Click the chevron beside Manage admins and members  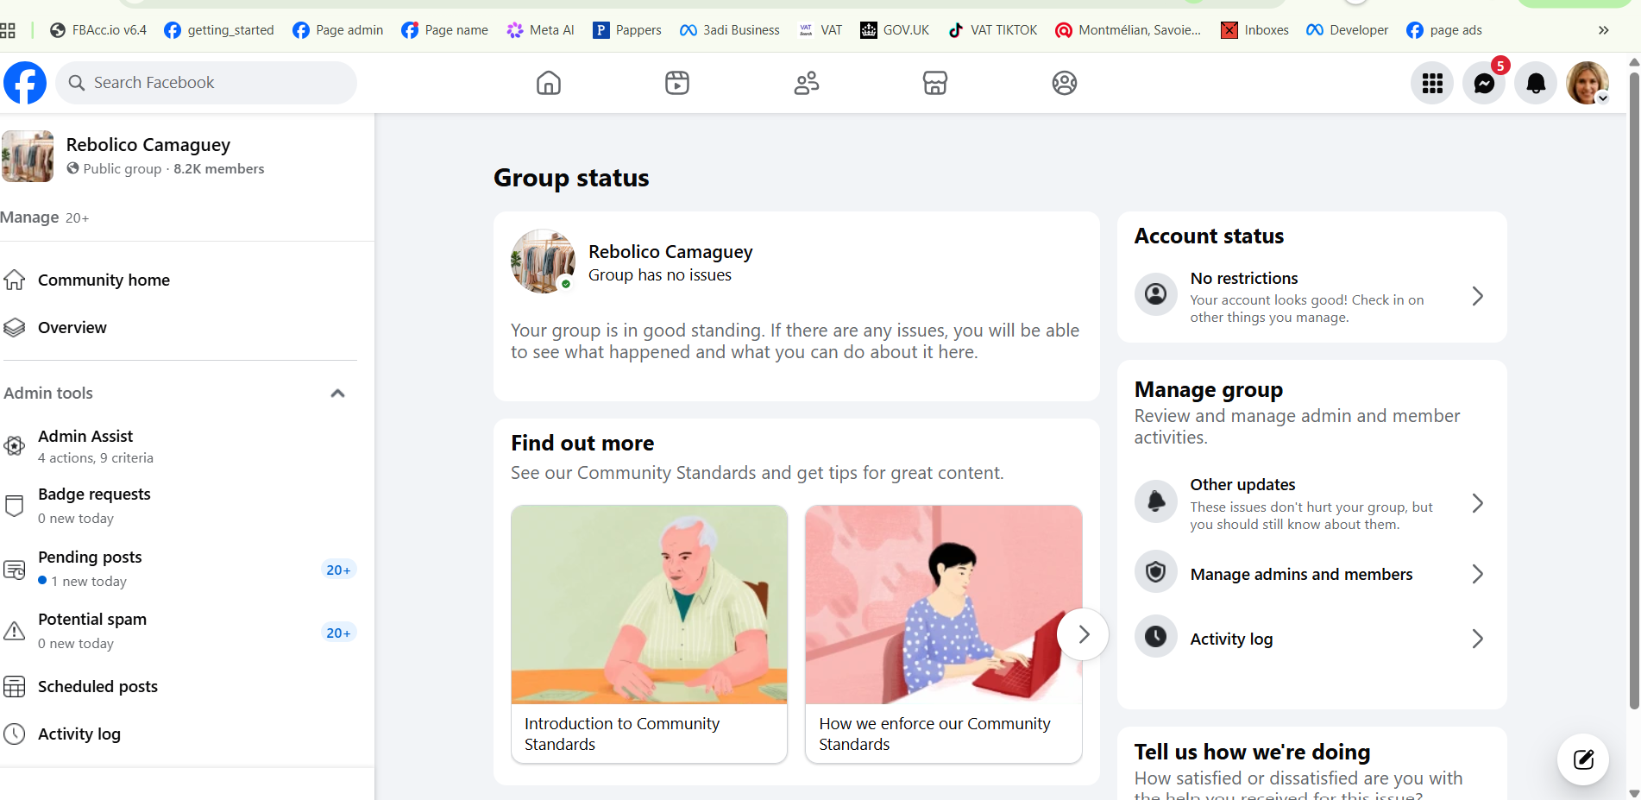[1477, 574]
